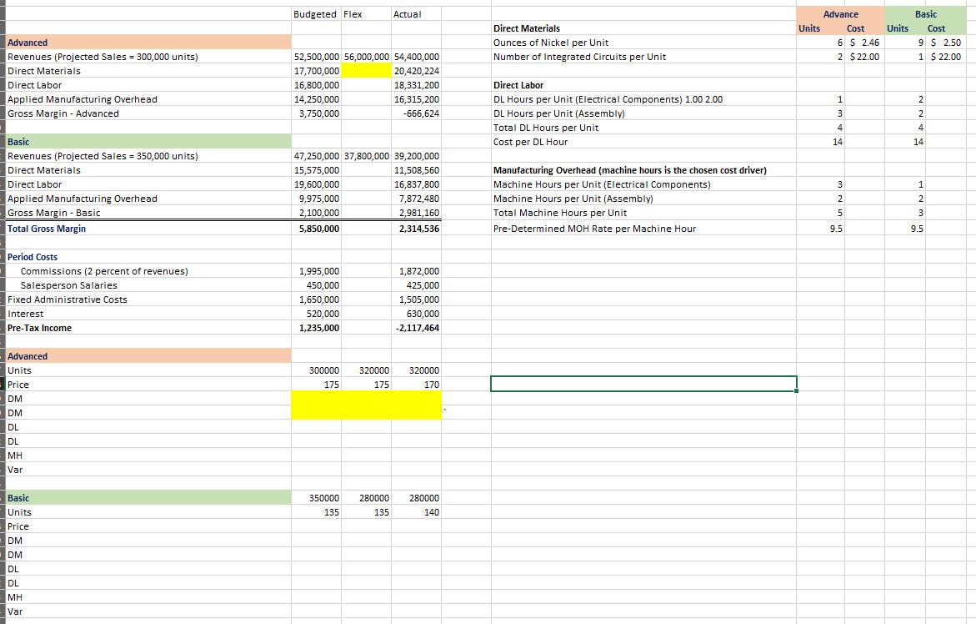The image size is (976, 624).
Task: Click the empty cell with green selection border
Action: pos(643,385)
